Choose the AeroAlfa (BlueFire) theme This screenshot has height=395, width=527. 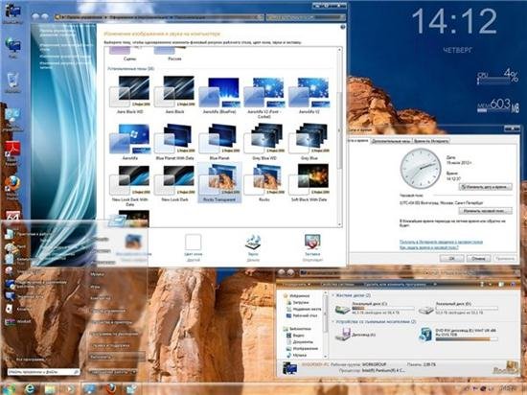(219, 95)
